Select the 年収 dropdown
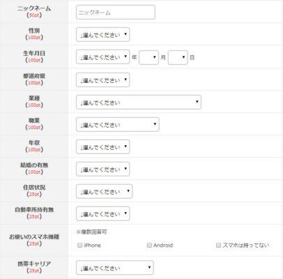 tap(102, 146)
